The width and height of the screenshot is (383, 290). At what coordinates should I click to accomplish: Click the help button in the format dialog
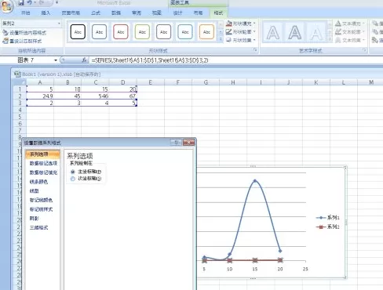tap(176, 143)
